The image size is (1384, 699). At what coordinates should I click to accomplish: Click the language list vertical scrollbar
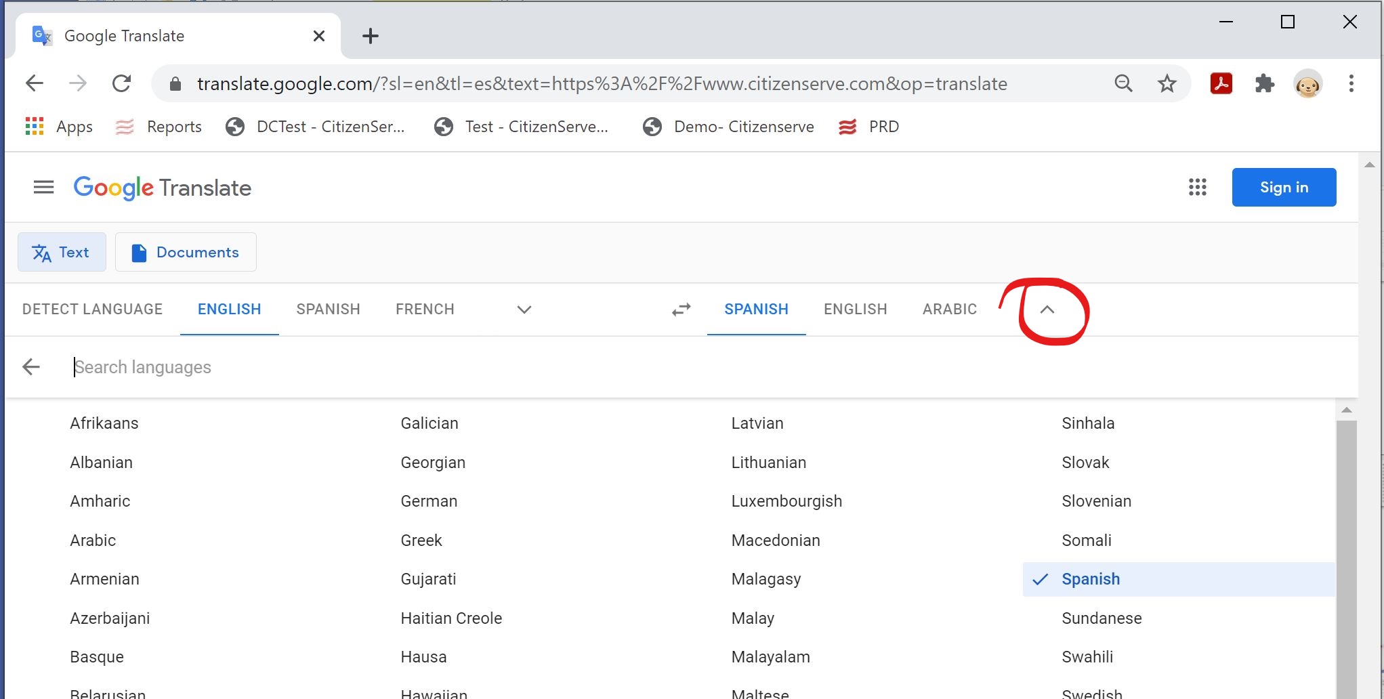[x=1346, y=542]
